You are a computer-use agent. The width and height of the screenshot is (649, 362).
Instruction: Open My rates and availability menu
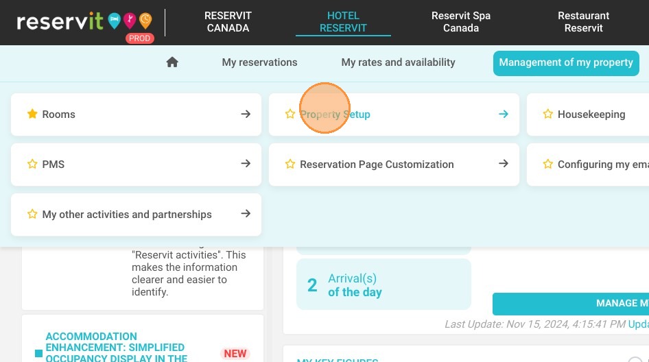tap(398, 62)
